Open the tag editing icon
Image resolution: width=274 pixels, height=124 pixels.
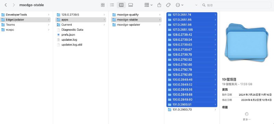point(168,5)
